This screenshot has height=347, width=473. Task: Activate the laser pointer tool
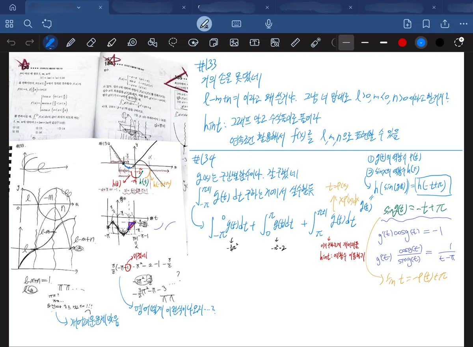(316, 43)
